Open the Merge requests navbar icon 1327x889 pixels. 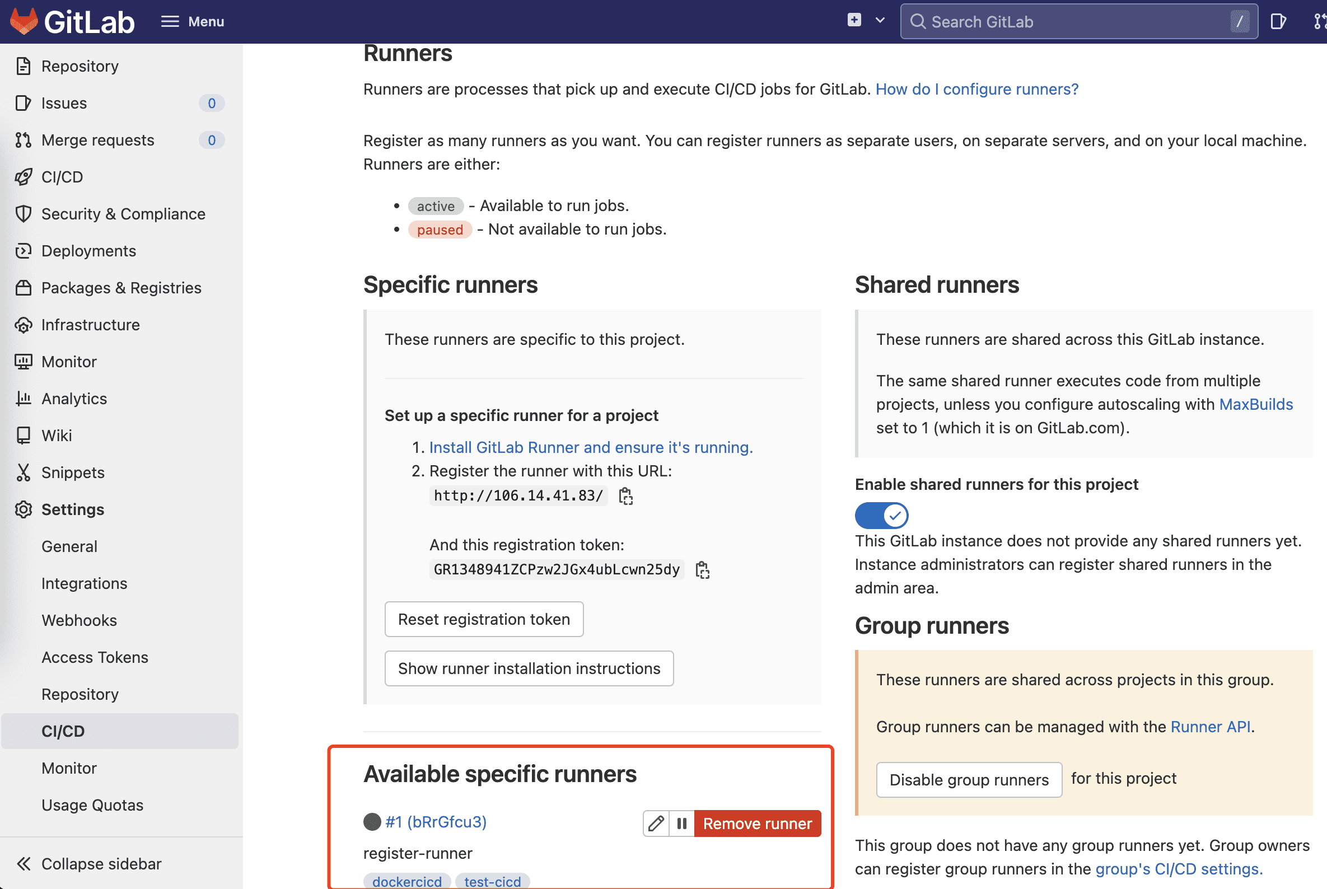[x=1319, y=21]
